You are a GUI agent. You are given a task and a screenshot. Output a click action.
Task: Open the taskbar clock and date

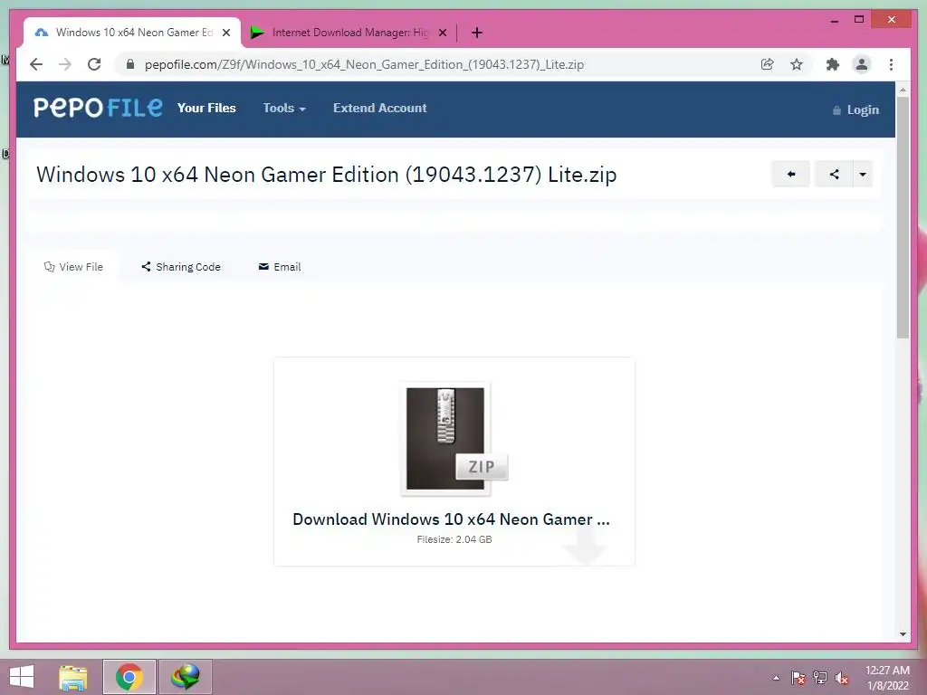coord(887,678)
